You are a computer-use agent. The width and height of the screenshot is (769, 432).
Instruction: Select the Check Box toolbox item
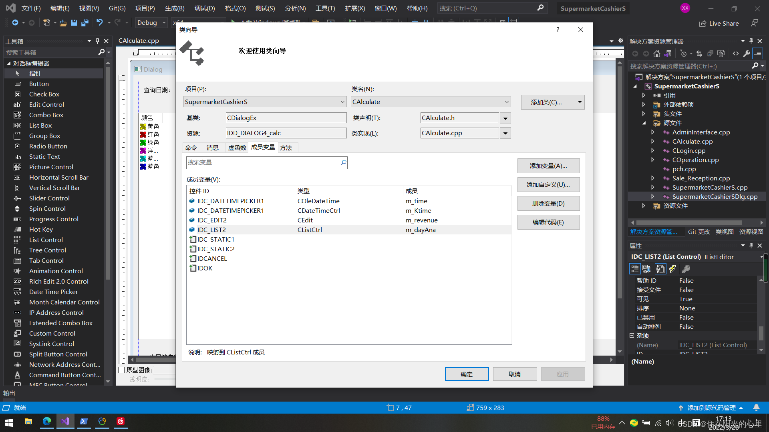click(44, 94)
